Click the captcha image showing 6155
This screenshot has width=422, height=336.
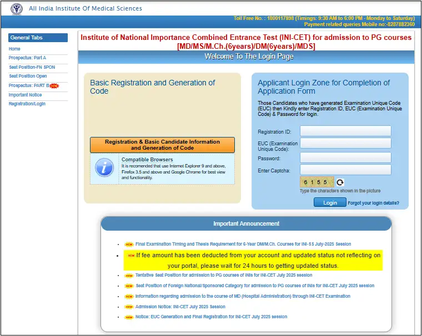316,182
